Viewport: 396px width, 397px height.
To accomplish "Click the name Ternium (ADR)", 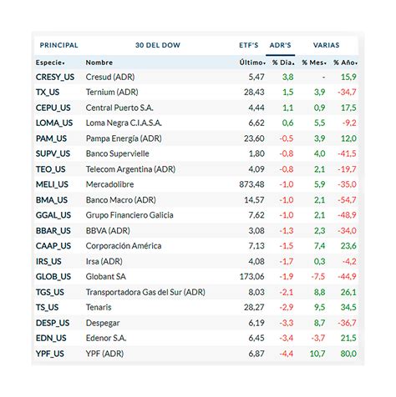I will point(112,93).
